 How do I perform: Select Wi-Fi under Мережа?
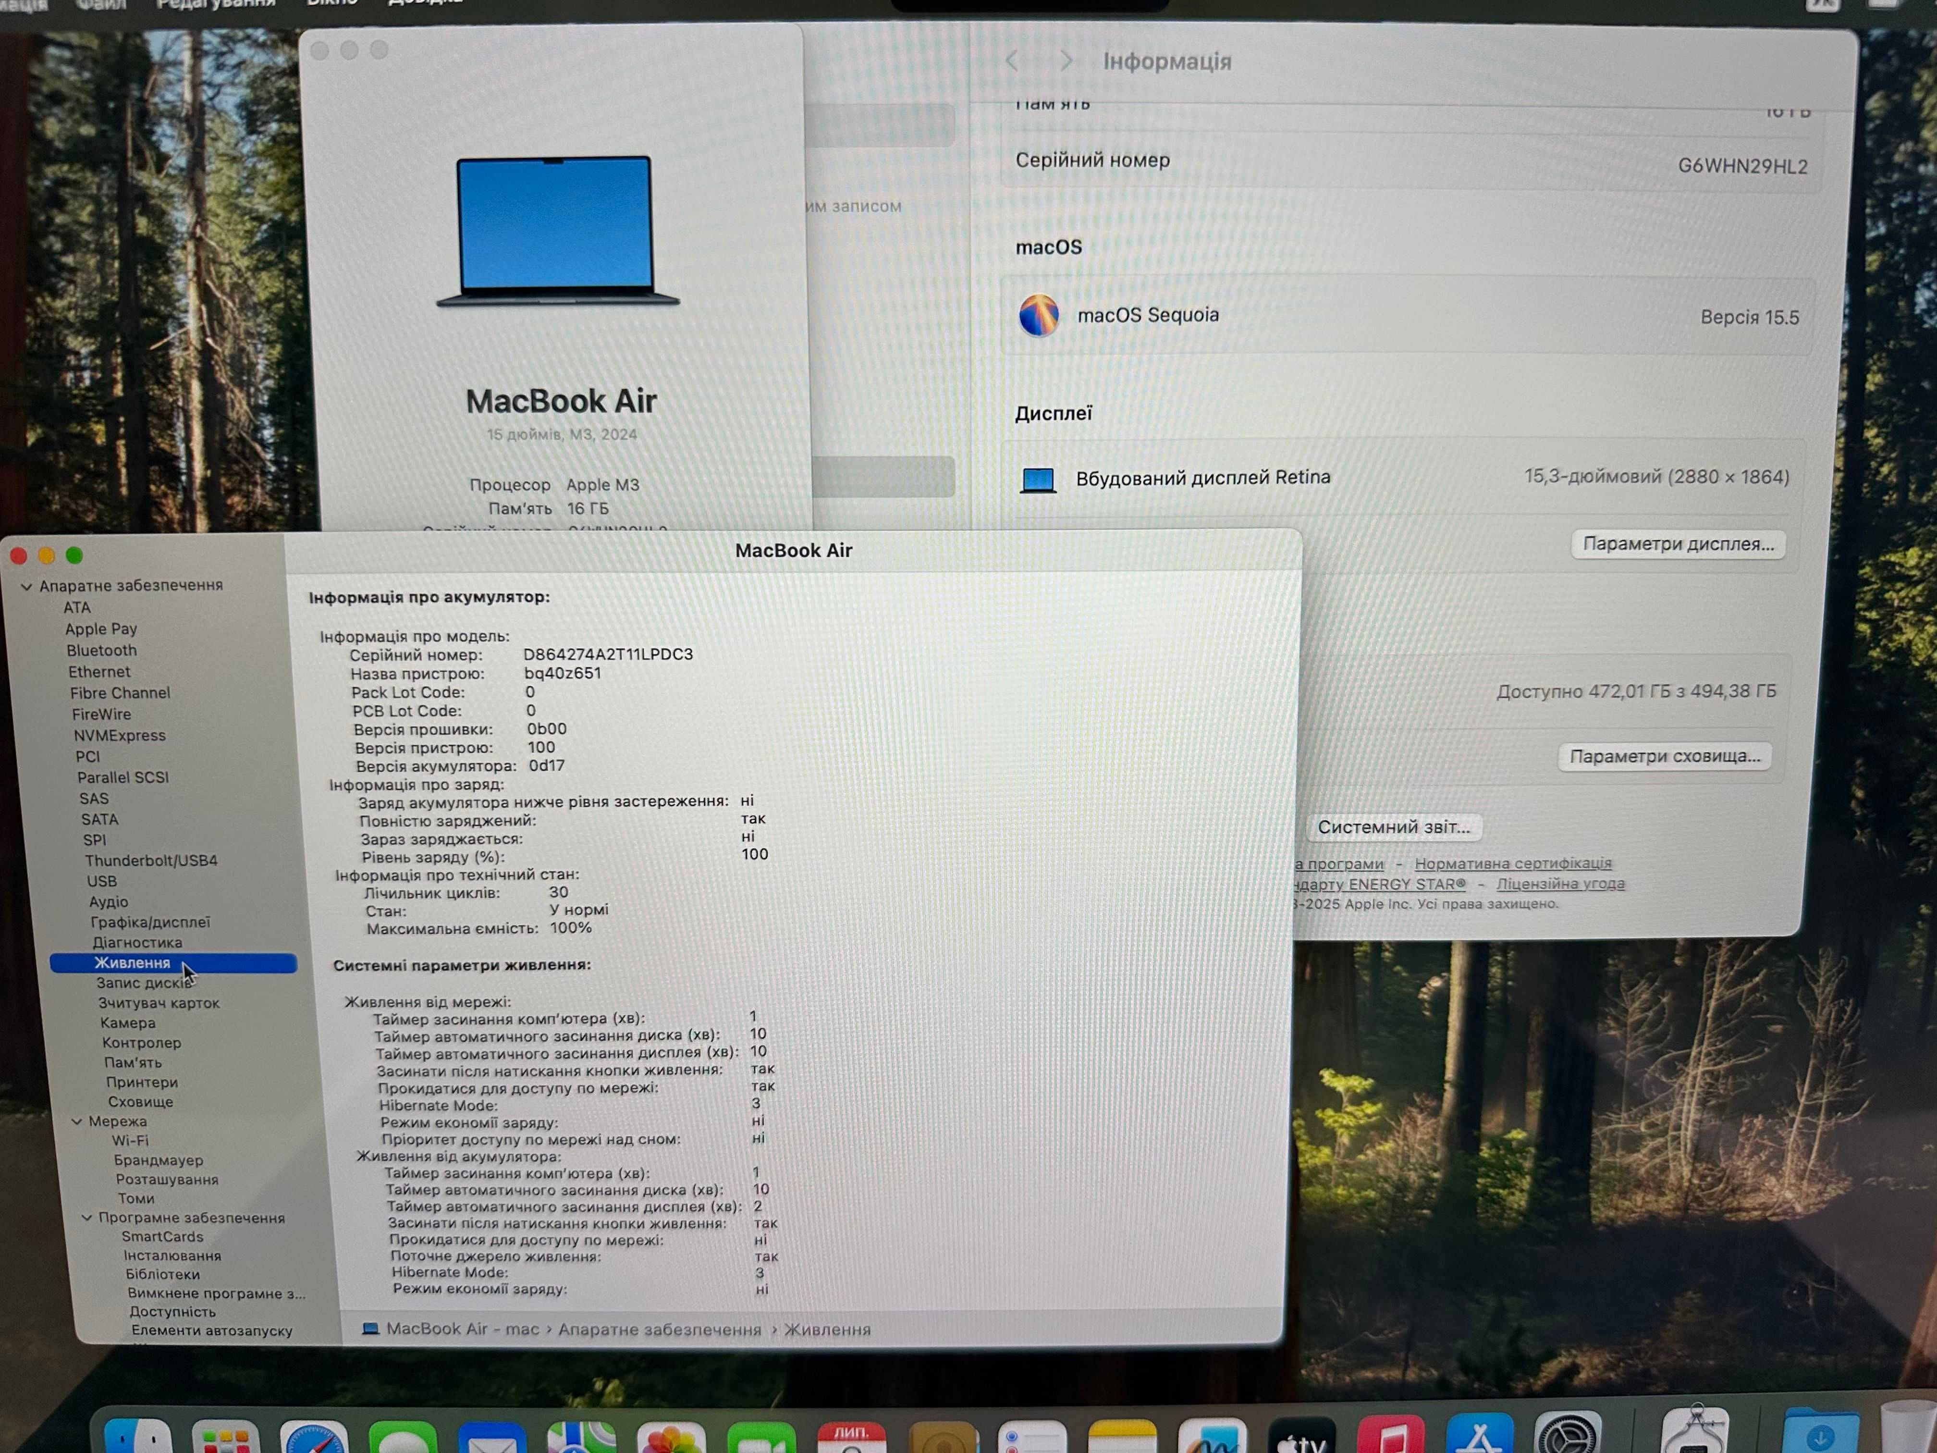click(x=130, y=1140)
